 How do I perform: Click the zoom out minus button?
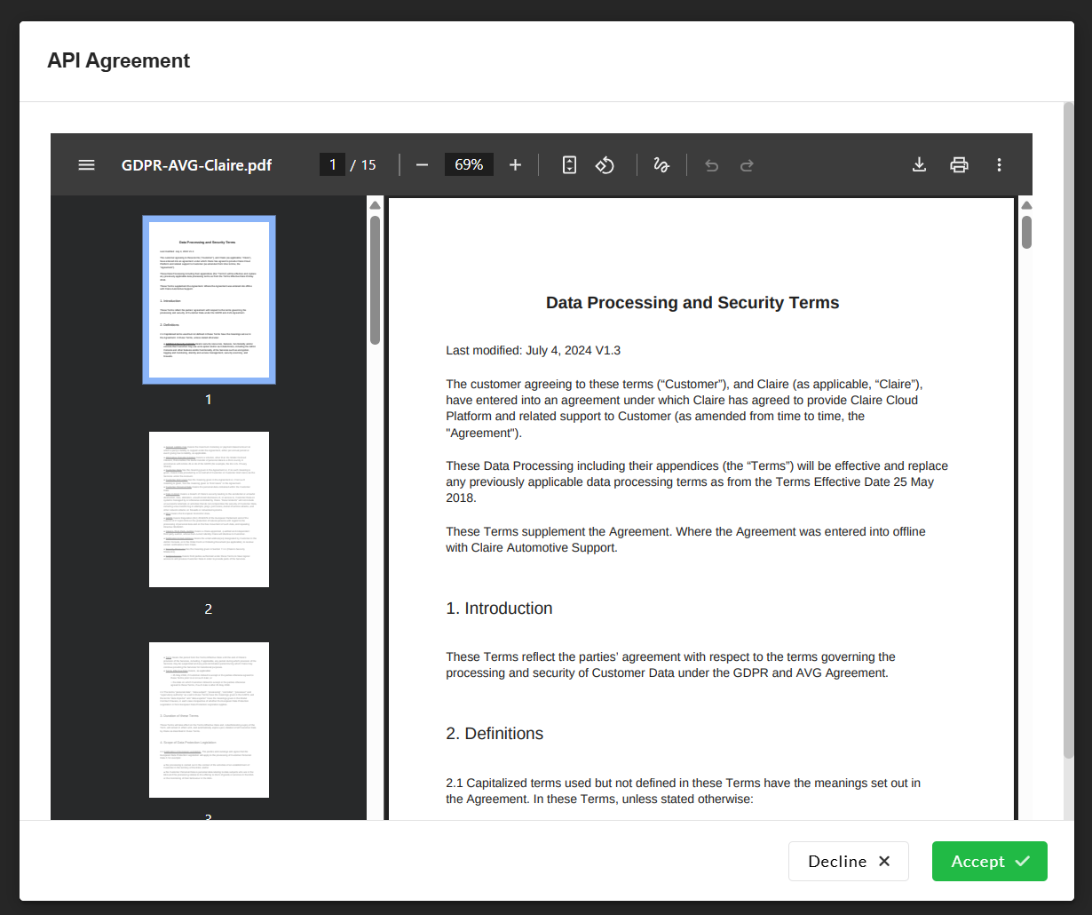[x=423, y=165]
